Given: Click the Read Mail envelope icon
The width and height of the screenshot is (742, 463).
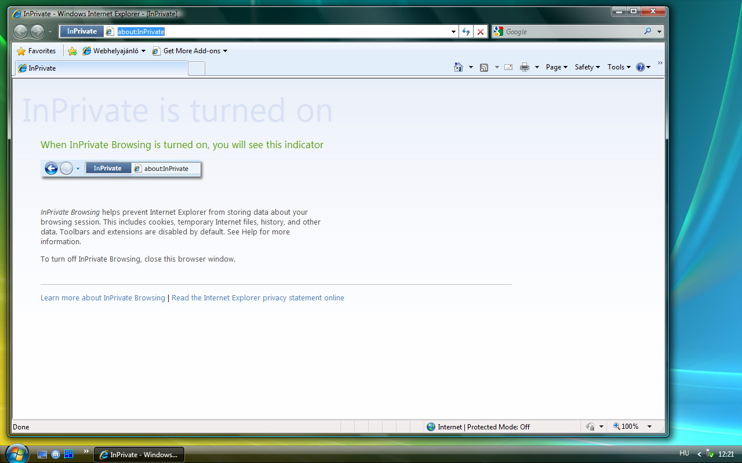Looking at the screenshot, I should (x=508, y=67).
